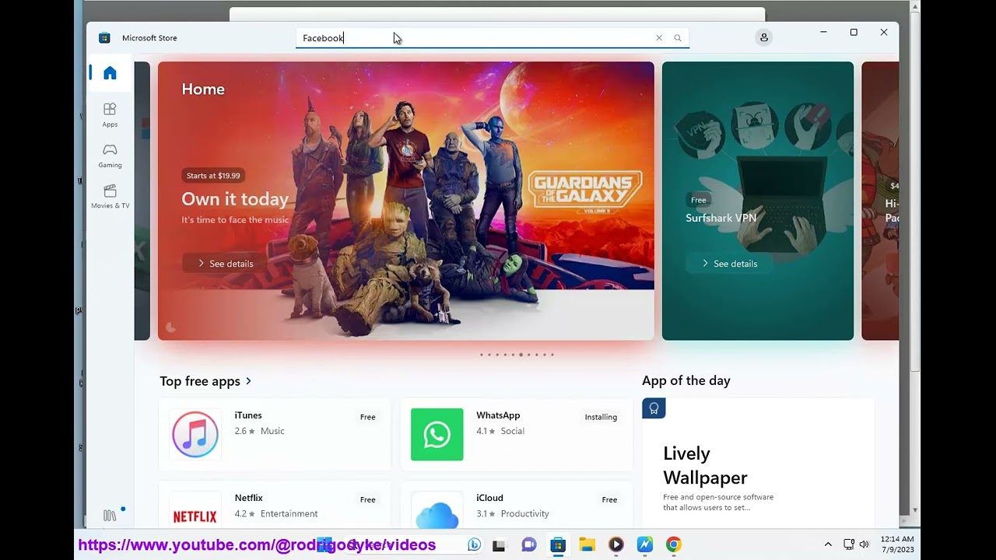
Task: Click the search magnifier icon
Action: point(678,38)
